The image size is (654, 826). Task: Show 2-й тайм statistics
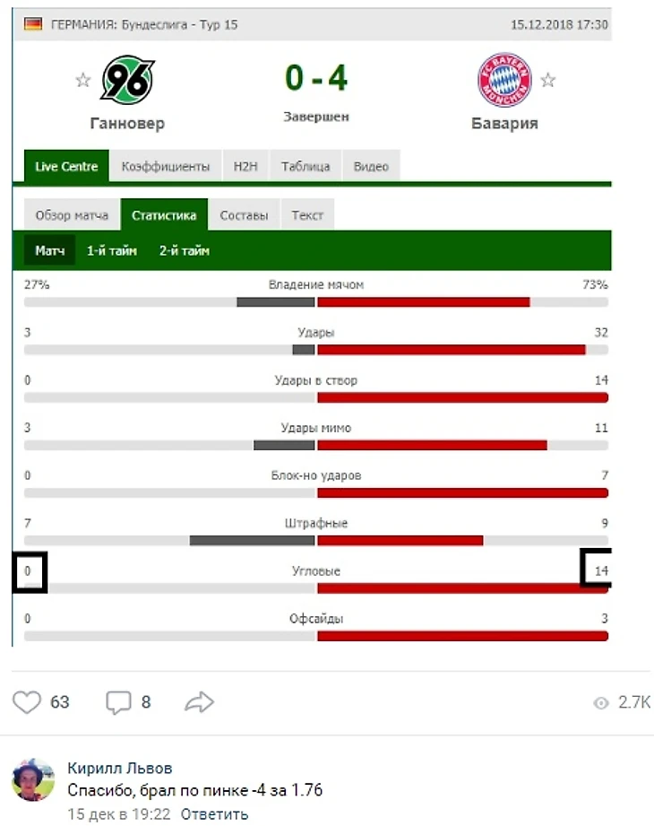point(185,251)
